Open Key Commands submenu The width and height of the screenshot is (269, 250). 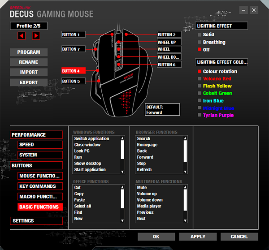40,186
